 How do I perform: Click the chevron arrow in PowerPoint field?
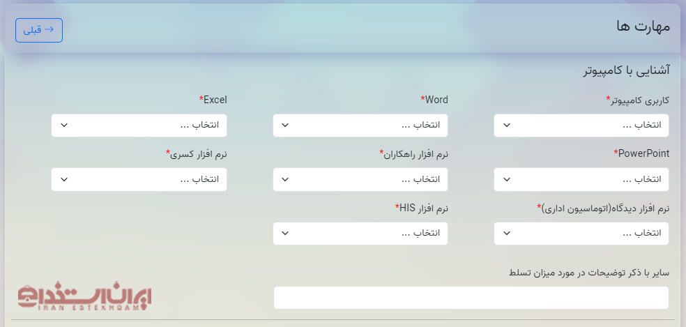click(x=507, y=179)
